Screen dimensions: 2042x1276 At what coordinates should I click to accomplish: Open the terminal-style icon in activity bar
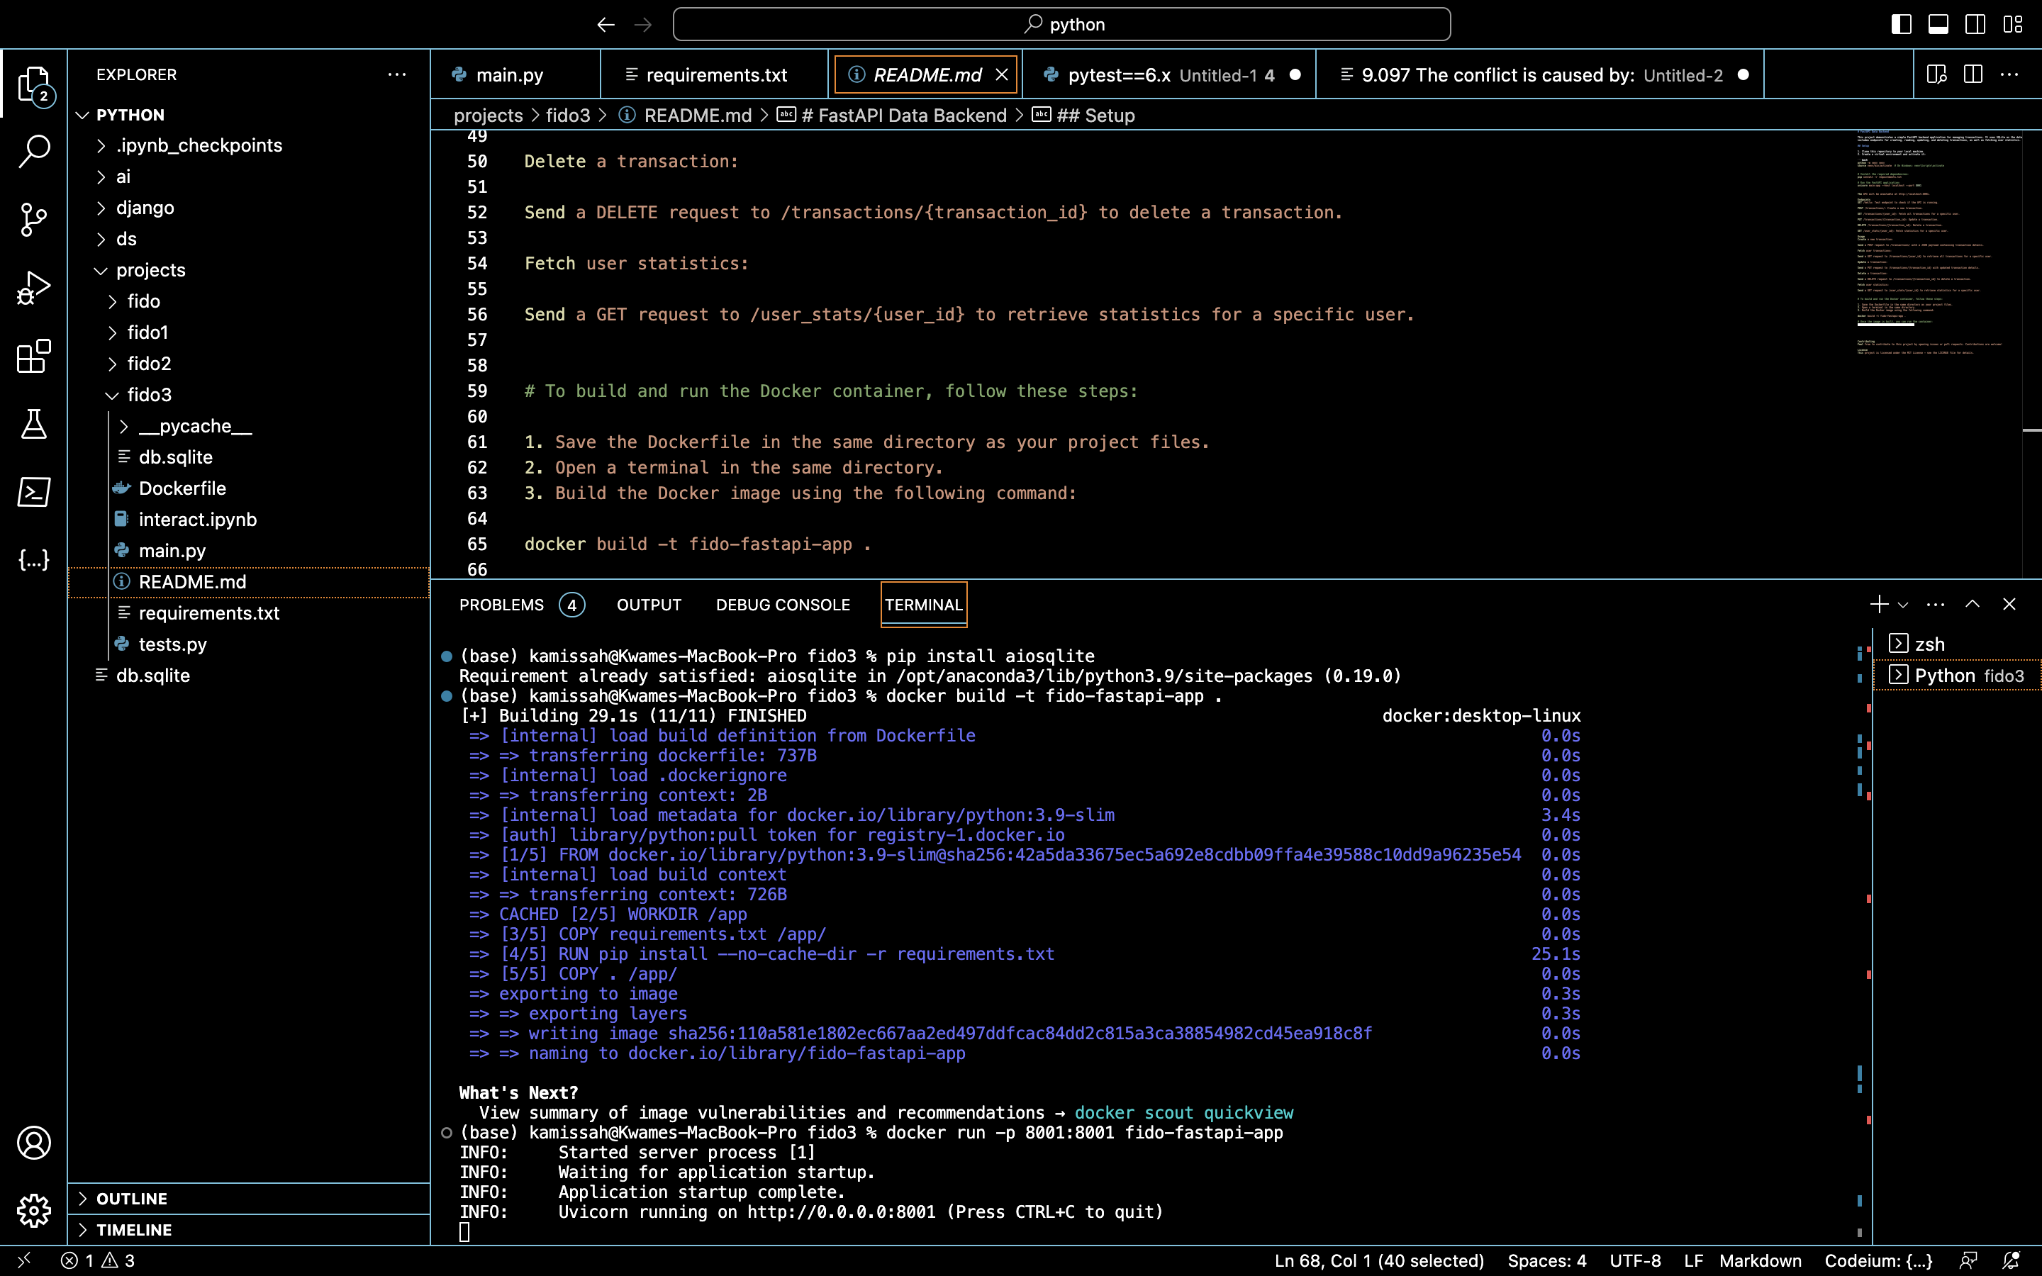[34, 492]
